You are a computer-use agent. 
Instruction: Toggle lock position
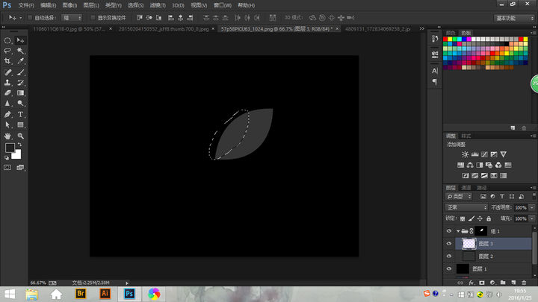pyautogui.click(x=480, y=218)
